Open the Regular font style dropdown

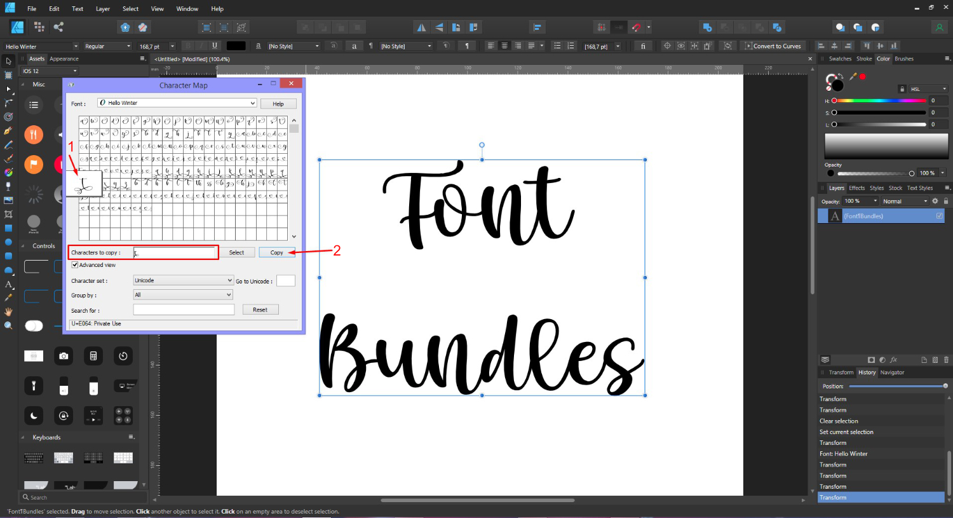(x=107, y=46)
